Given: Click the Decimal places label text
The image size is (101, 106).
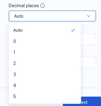Looking at the screenshot, I should 24,6.
